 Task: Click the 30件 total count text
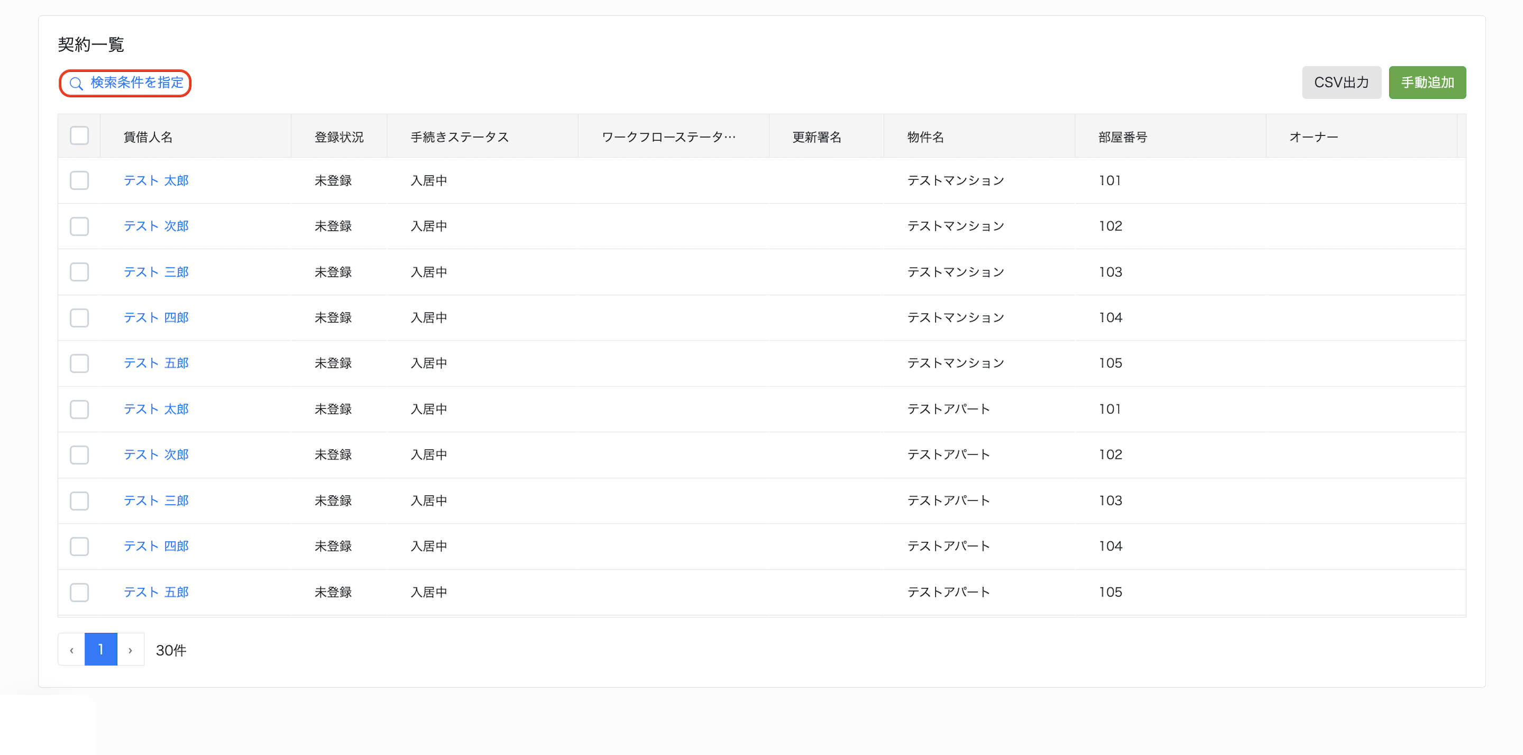click(171, 650)
